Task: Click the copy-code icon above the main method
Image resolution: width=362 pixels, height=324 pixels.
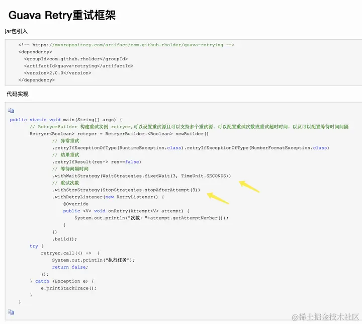Action: (x=11, y=111)
